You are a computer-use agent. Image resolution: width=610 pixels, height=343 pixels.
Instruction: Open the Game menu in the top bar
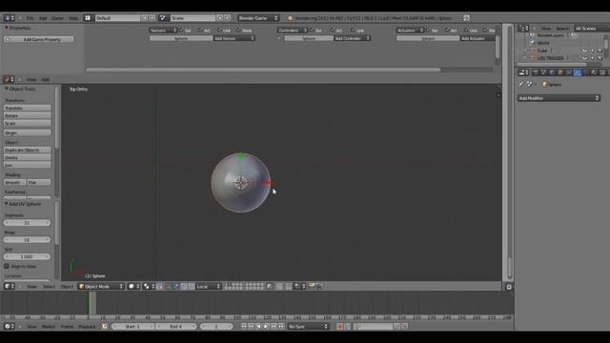click(x=57, y=18)
